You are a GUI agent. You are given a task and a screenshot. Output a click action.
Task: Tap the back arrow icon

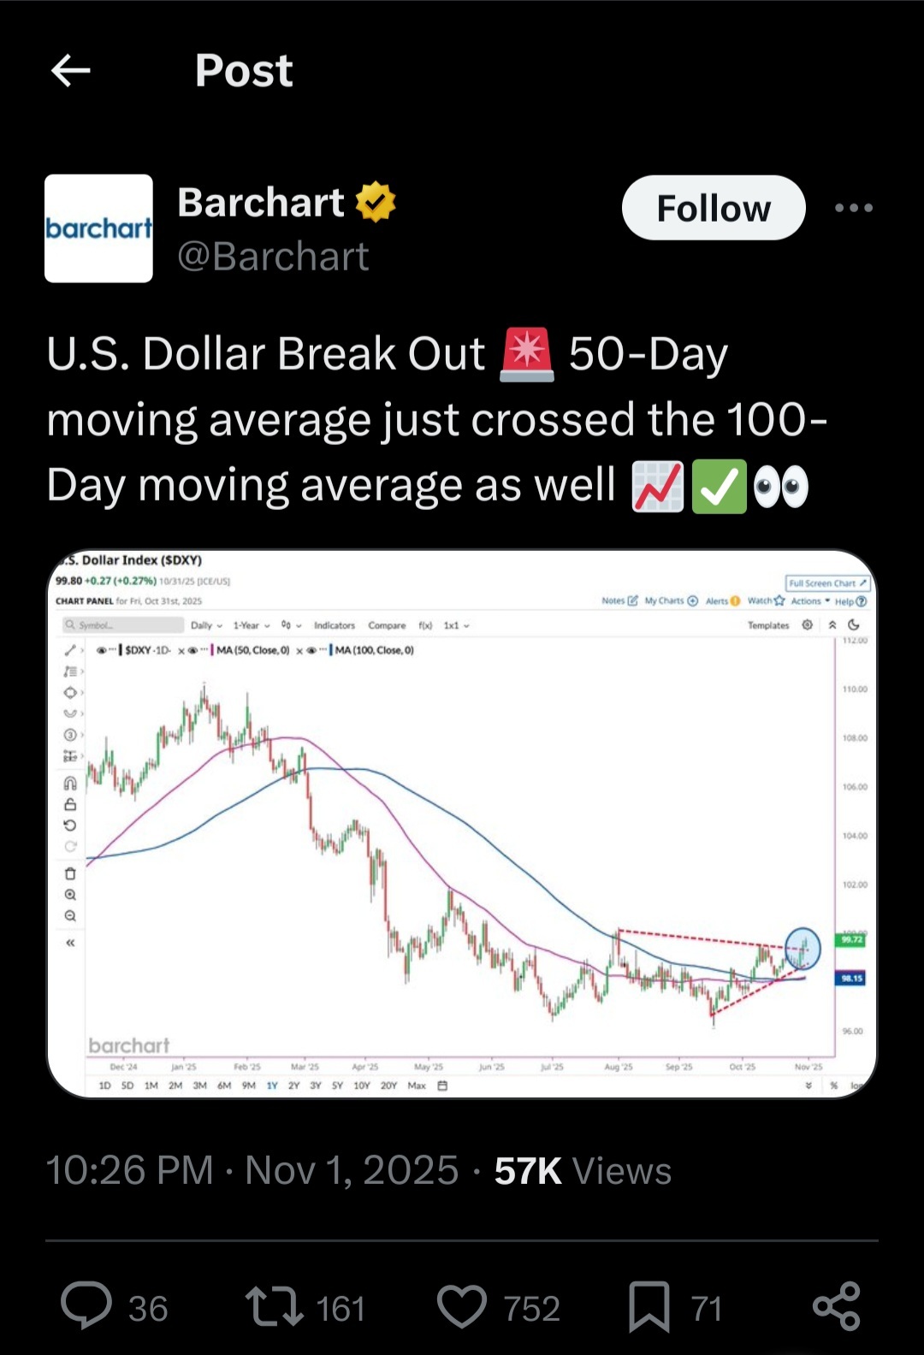(71, 70)
